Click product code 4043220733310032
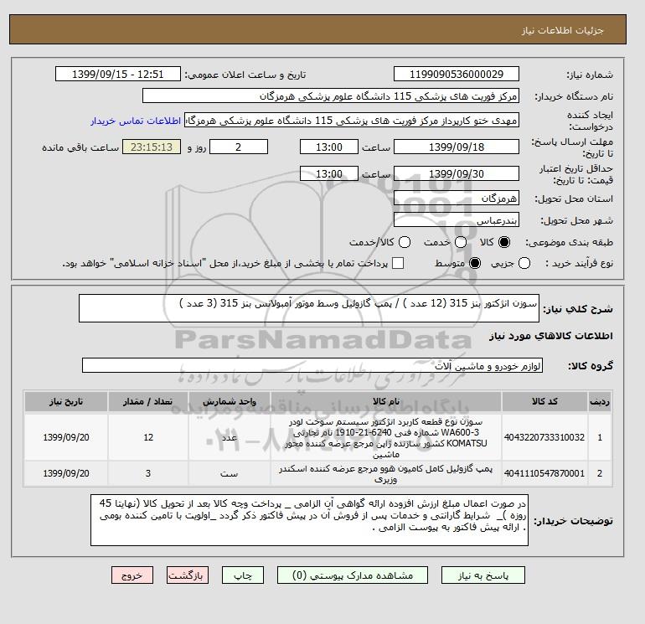The width and height of the screenshot is (645, 624). click(x=544, y=437)
